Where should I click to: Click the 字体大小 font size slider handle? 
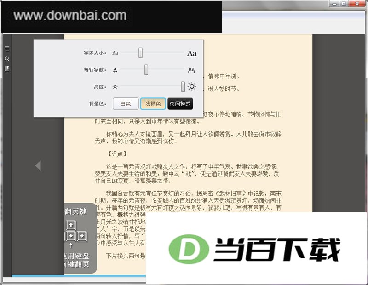pos(140,53)
